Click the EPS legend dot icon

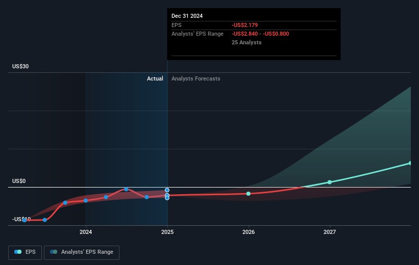click(x=18, y=252)
